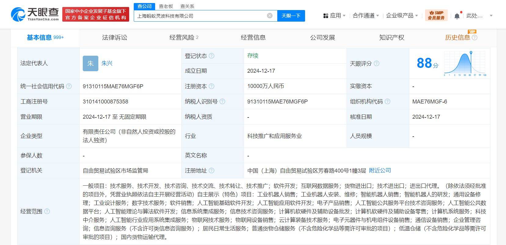Open help icon next to 注册资本
Image resolution: width=506 pixels, height=245 pixels.
tap(211, 86)
